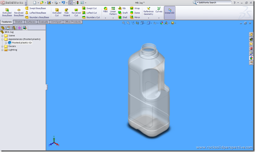Expand the Scene folder node
The height and width of the screenshot is (152, 255).
pos(2,36)
